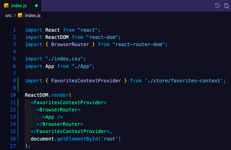Click the JS file icon in the index.js tab

(6, 6)
